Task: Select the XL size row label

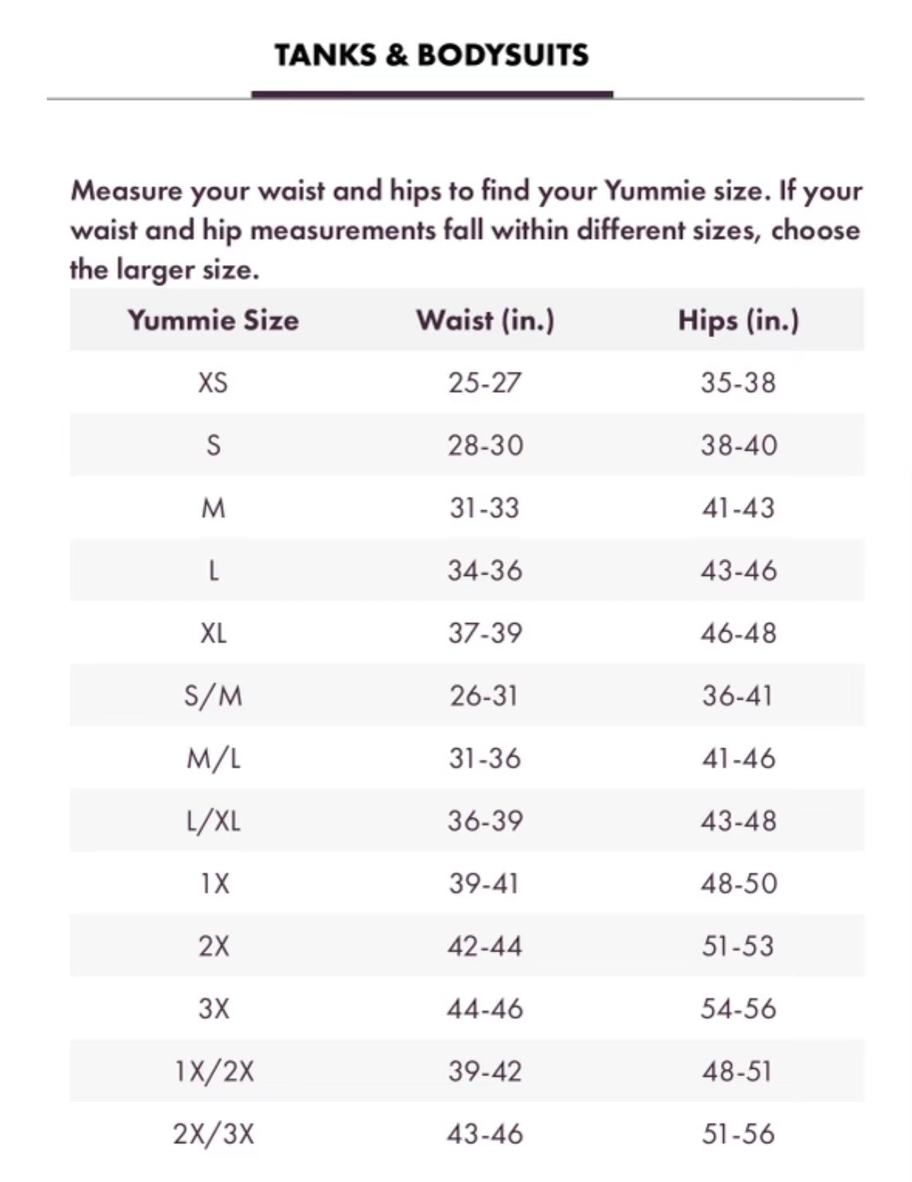Action: [x=214, y=633]
